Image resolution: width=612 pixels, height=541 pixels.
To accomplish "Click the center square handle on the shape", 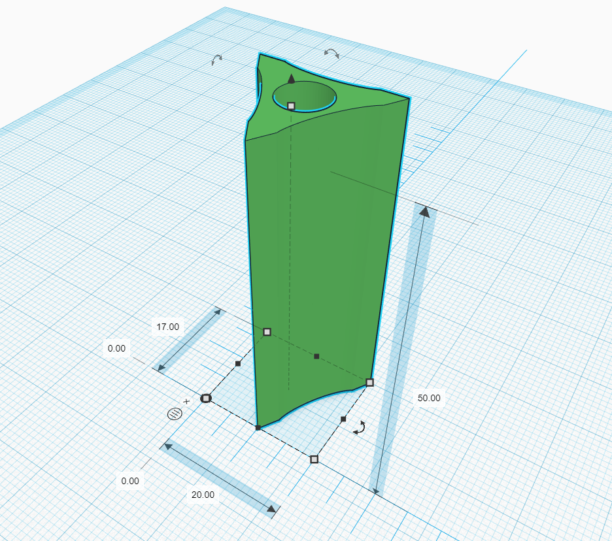I will coord(316,356).
